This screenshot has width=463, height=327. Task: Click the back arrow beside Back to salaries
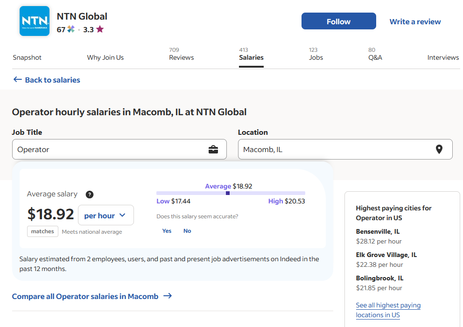18,79
